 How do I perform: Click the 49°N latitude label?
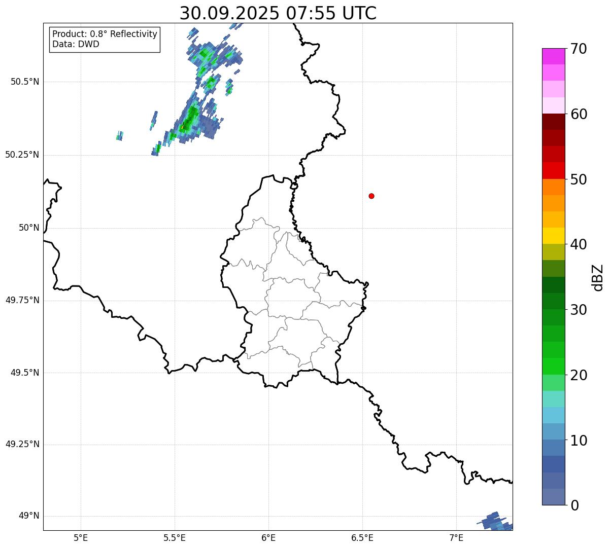[29, 516]
